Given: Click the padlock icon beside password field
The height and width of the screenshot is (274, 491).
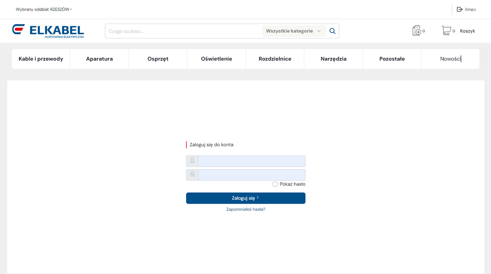Looking at the screenshot, I should click(192, 175).
